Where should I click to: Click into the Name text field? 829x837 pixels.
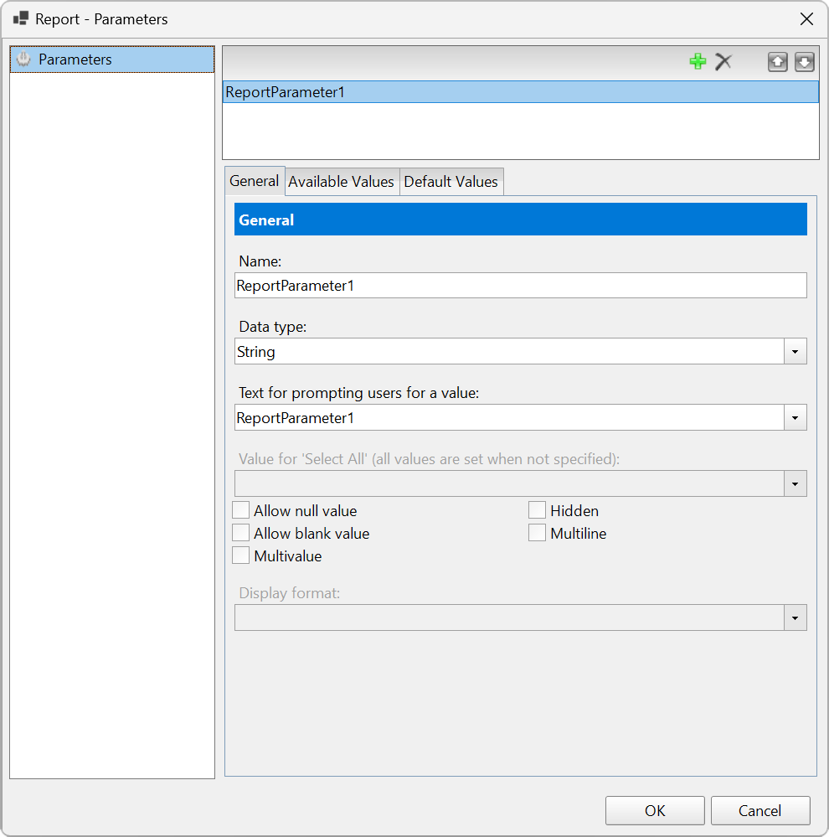[521, 286]
